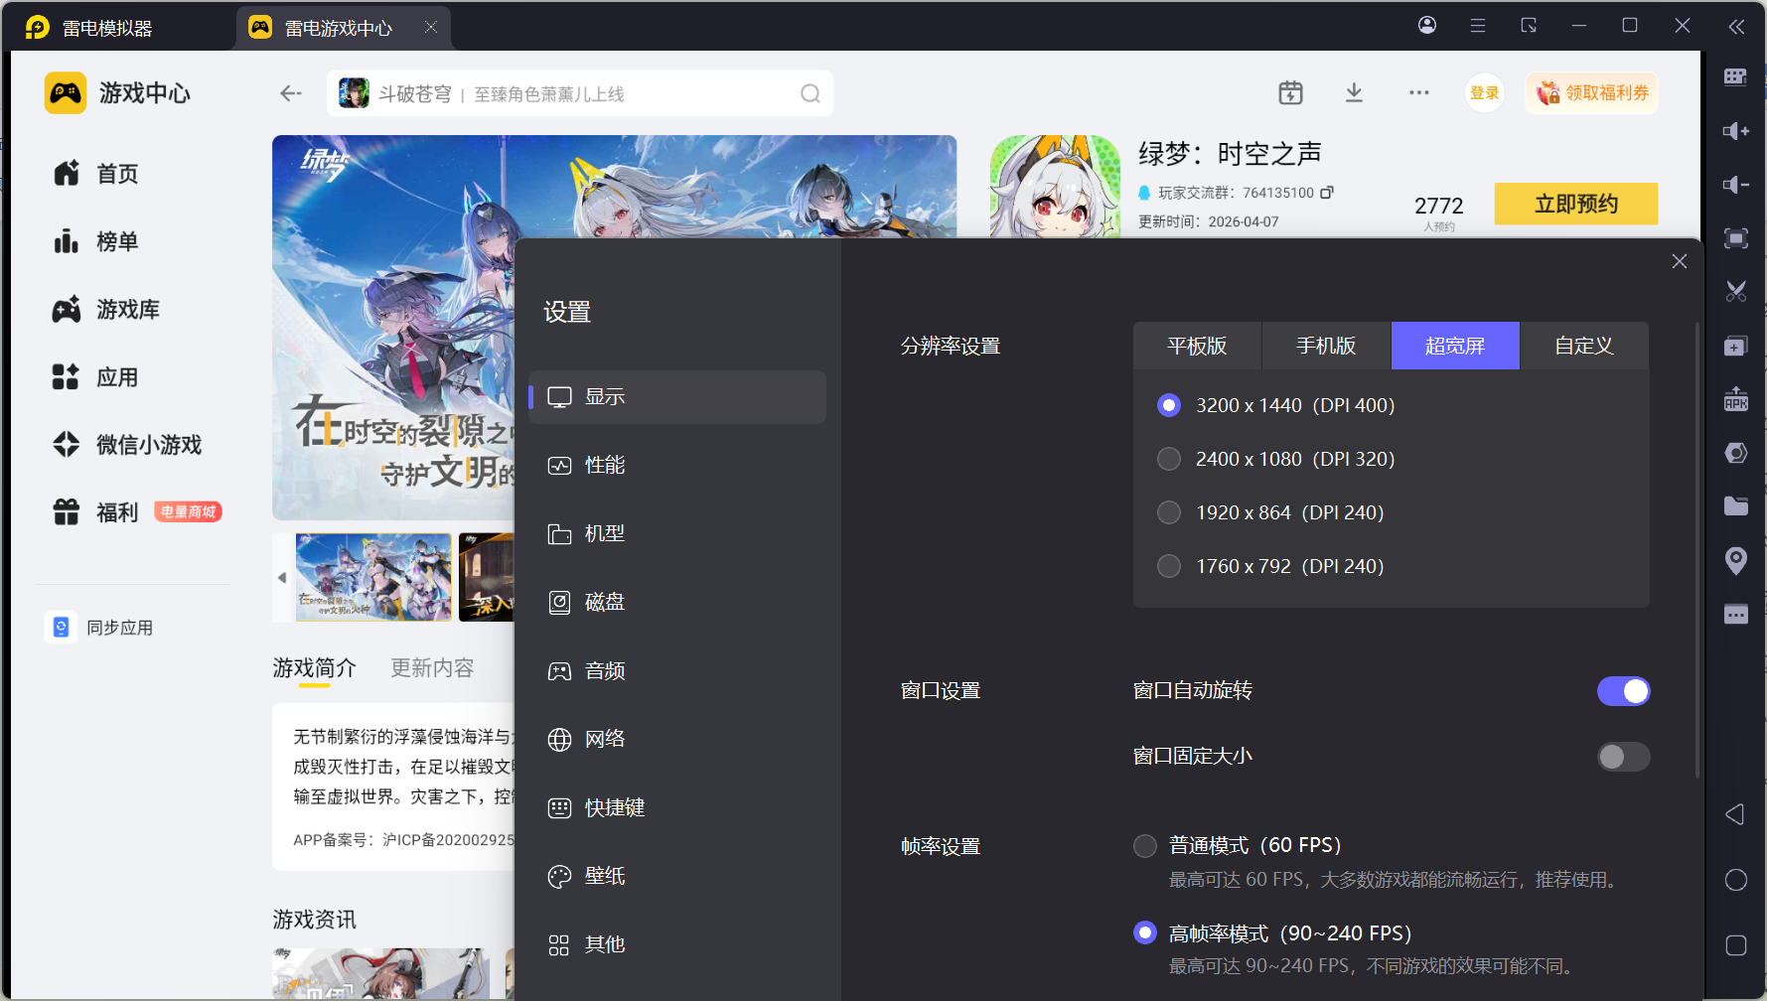
Task: Switch to the 手机版 resolution tab
Action: coord(1326,346)
